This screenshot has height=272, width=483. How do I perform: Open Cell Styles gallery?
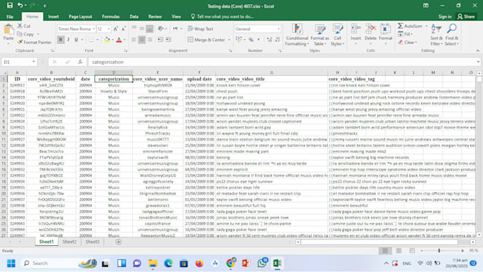(337, 35)
